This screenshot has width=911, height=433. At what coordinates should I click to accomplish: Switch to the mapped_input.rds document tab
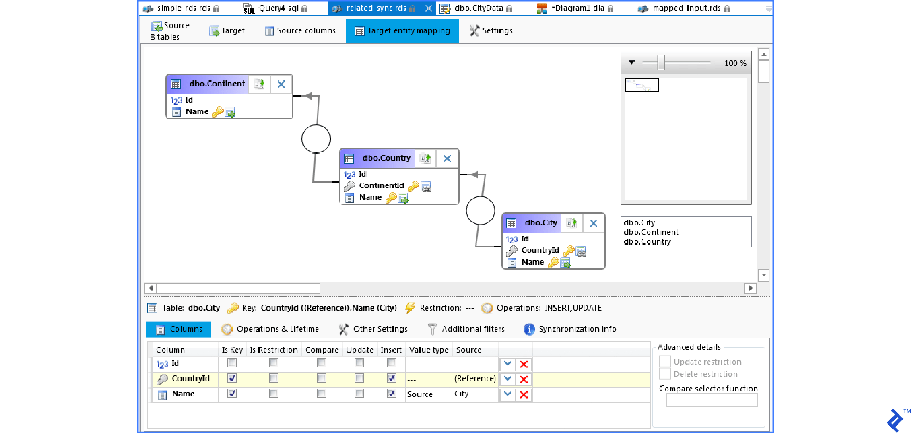684,8
